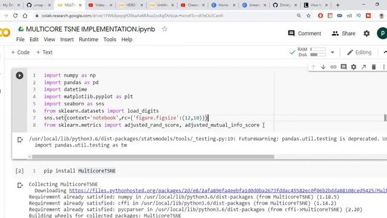Move cell down arrow
387x218 pixels.
tap(323, 67)
